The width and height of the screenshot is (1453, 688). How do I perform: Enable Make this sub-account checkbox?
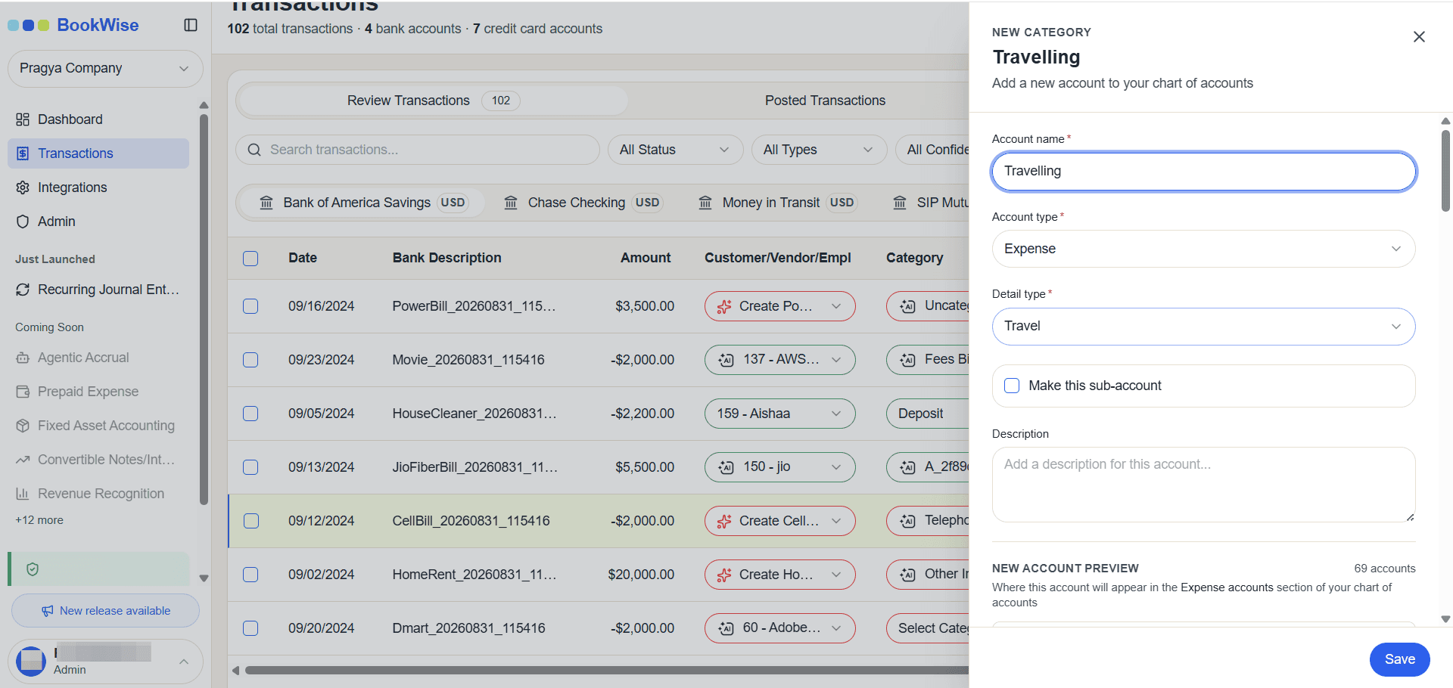click(x=1012, y=386)
